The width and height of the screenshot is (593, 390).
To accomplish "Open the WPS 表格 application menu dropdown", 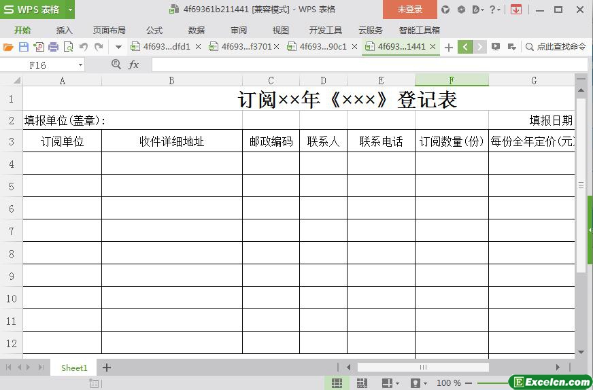I will [70, 10].
